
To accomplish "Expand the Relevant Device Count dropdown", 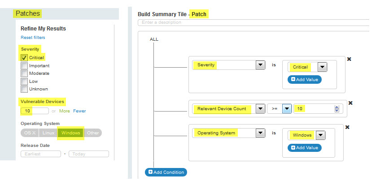I will click(260, 109).
